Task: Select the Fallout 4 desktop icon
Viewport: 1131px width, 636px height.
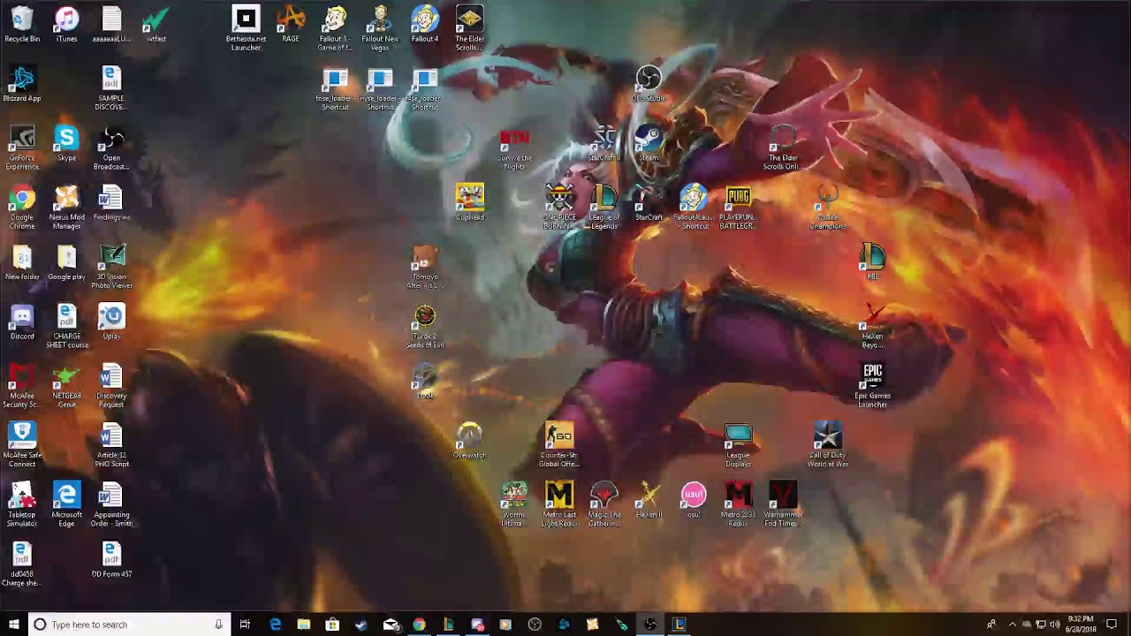Action: pyautogui.click(x=425, y=24)
